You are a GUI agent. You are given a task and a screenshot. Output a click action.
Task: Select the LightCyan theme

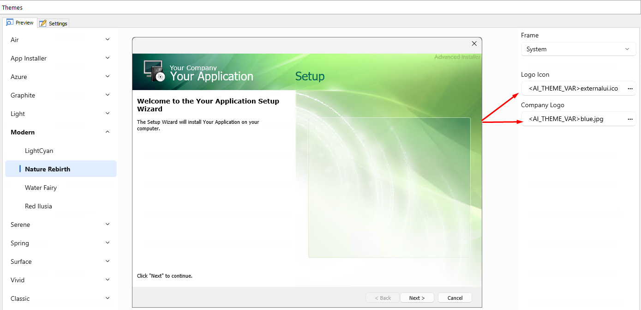pos(39,151)
